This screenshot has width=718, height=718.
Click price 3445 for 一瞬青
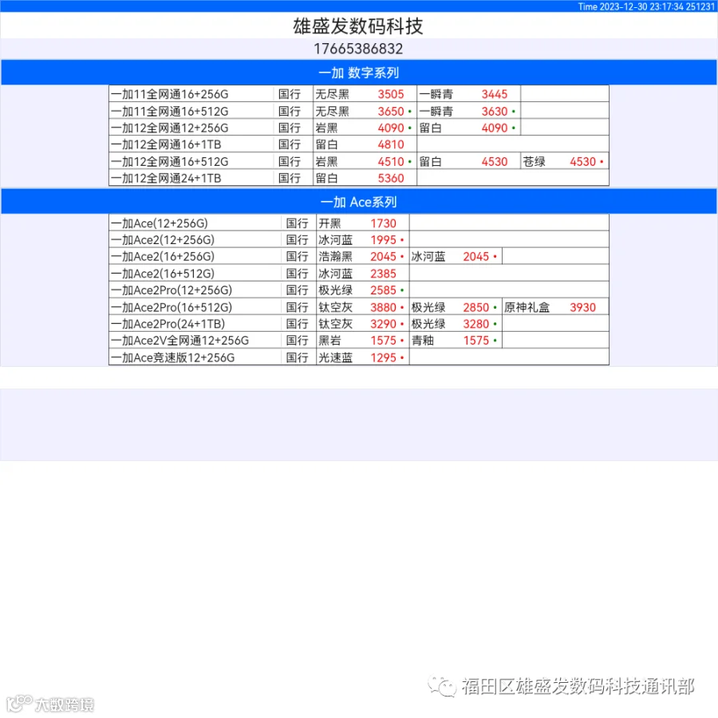click(x=494, y=94)
